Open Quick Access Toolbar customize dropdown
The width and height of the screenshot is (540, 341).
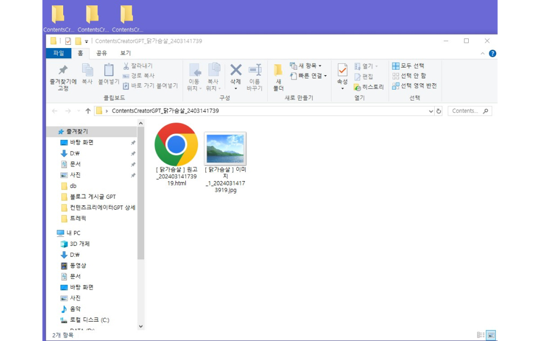pyautogui.click(x=86, y=42)
